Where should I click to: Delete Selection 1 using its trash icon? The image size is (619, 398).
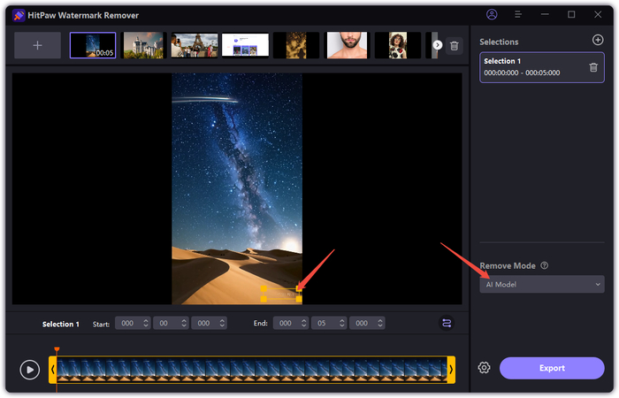pyautogui.click(x=593, y=67)
